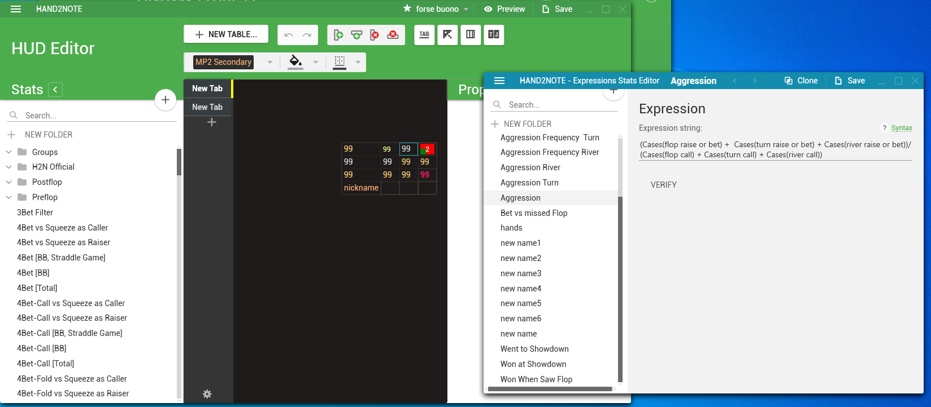Click the H2N Official folder icon

click(x=23, y=166)
